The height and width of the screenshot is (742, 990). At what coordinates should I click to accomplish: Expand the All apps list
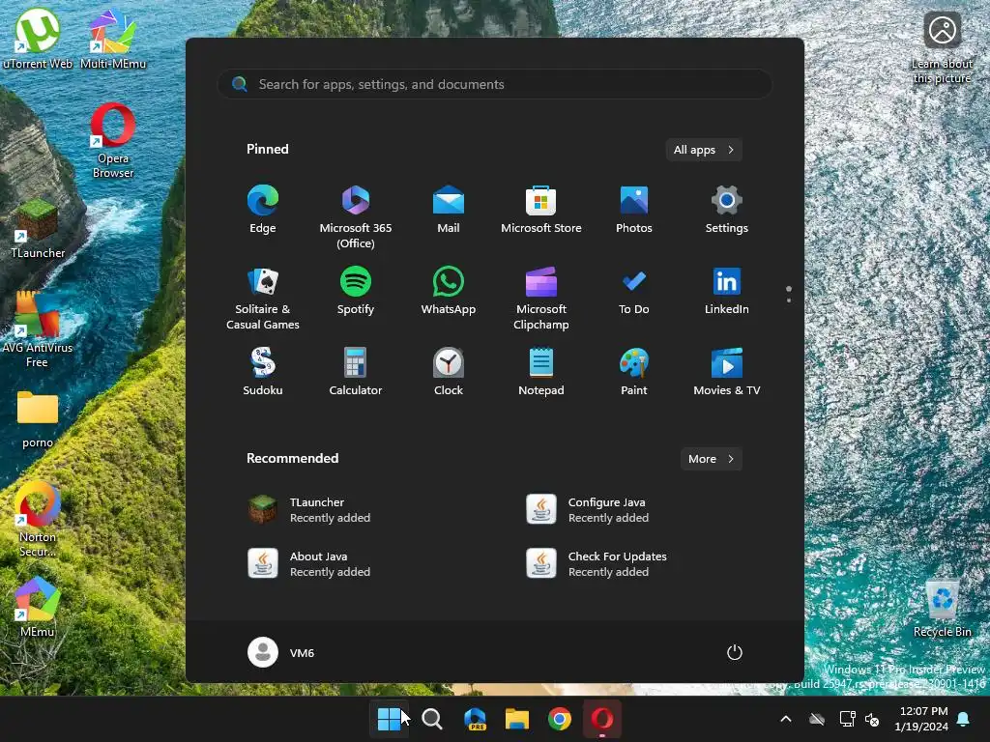pos(704,150)
